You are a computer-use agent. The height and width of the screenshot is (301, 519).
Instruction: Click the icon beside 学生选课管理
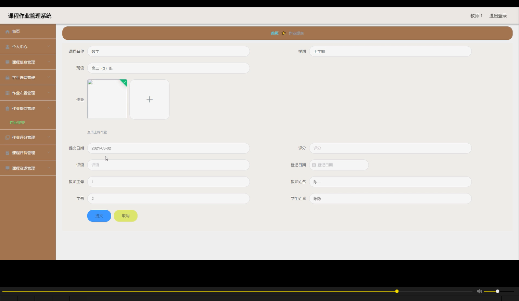8,78
